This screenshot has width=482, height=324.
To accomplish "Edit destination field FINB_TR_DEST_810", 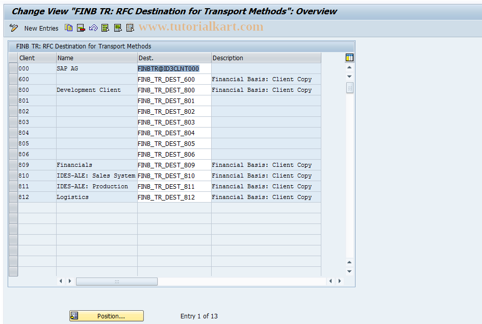I will point(174,176).
